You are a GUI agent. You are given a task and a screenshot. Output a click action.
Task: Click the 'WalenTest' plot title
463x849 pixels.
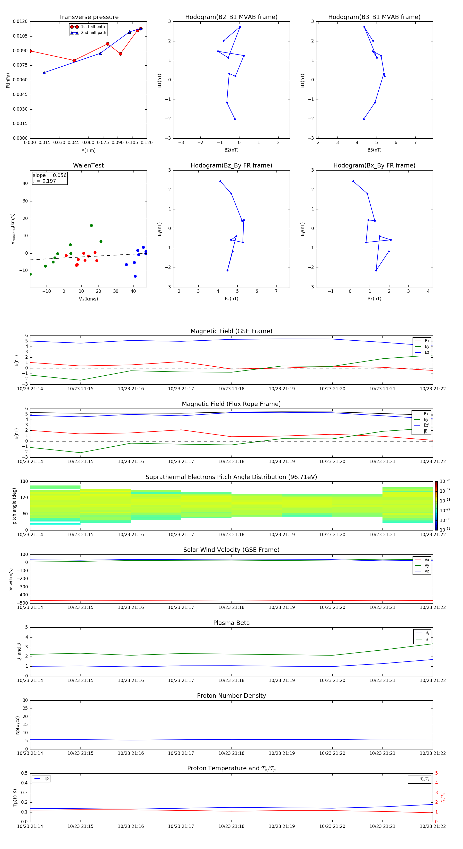pos(88,165)
